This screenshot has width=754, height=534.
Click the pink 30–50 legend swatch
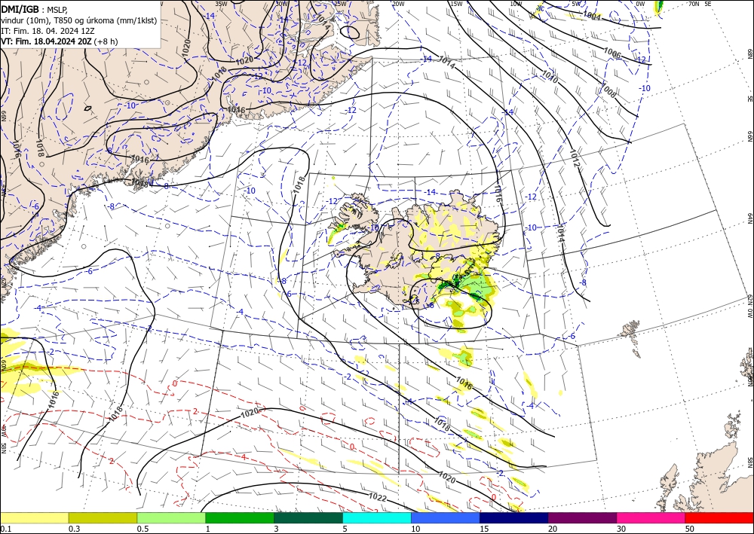click(x=651, y=517)
